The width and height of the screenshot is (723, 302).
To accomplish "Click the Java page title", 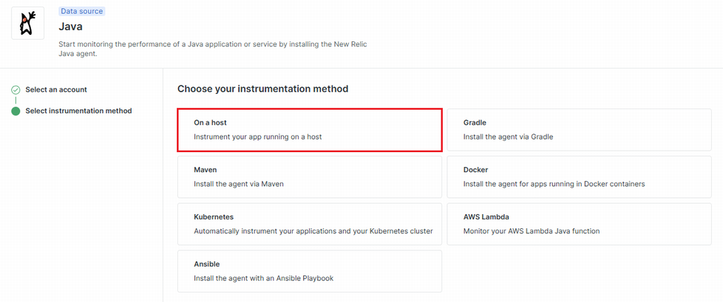I will (x=71, y=27).
